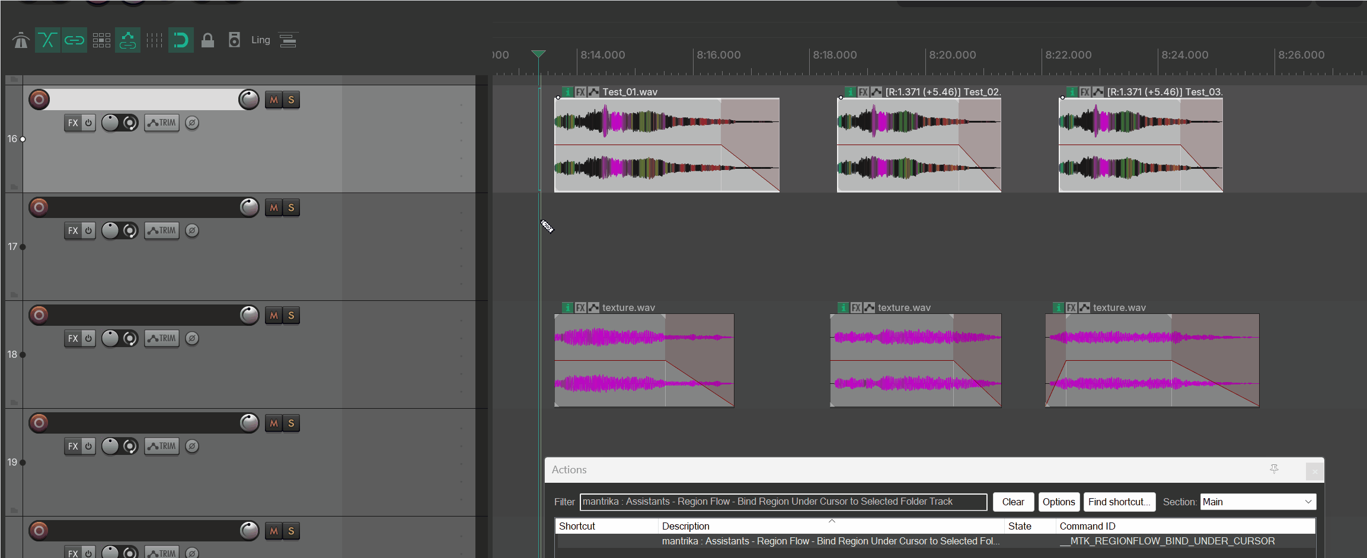Image resolution: width=1367 pixels, height=558 pixels.
Task: Toggle FX bypass power on track 16
Action: click(x=88, y=123)
